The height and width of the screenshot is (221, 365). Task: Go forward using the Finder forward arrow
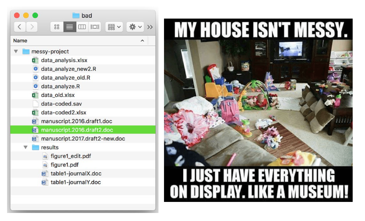point(32,27)
